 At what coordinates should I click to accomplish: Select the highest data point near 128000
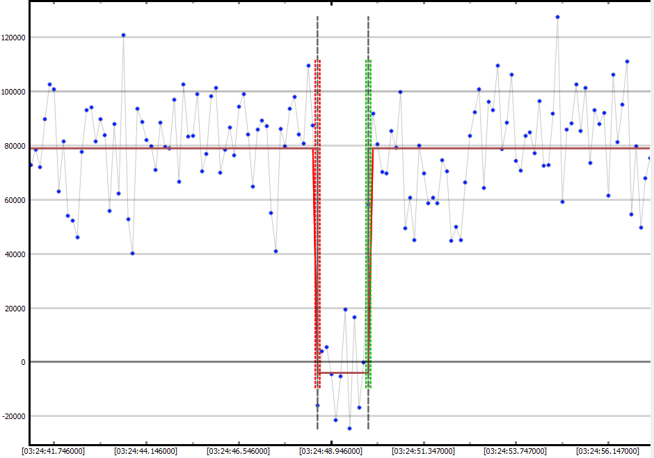[557, 17]
